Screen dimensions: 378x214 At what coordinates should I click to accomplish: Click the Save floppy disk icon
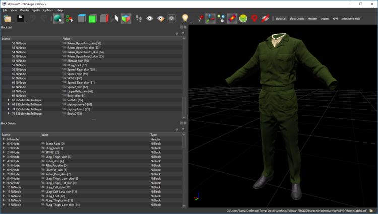pyautogui.click(x=21, y=19)
